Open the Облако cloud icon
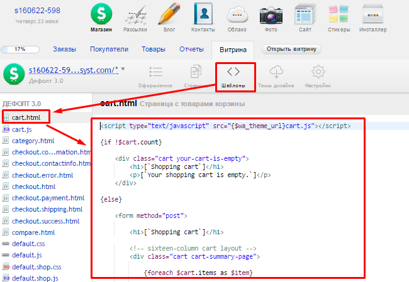 [x=237, y=15]
